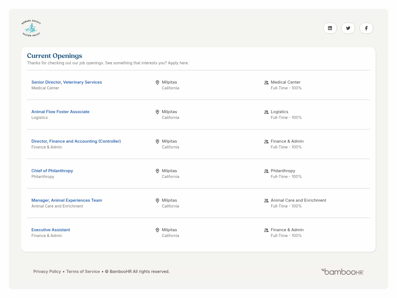Click 'Milpitas' in Senior Director row
The height and width of the screenshot is (298, 397).
(169, 82)
